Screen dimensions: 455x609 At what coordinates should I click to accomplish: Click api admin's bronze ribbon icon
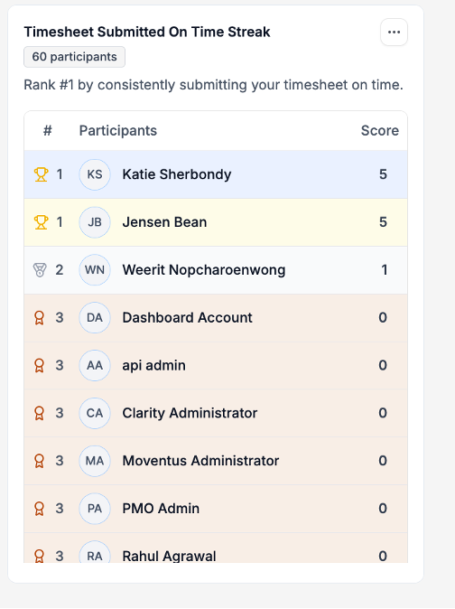point(39,365)
